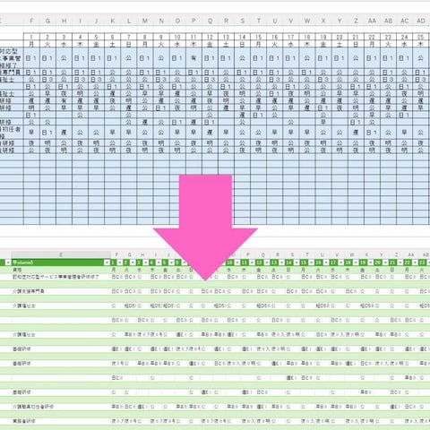Select column M header in the upper blue sheet
The height and width of the screenshot is (430, 430).
145,21
